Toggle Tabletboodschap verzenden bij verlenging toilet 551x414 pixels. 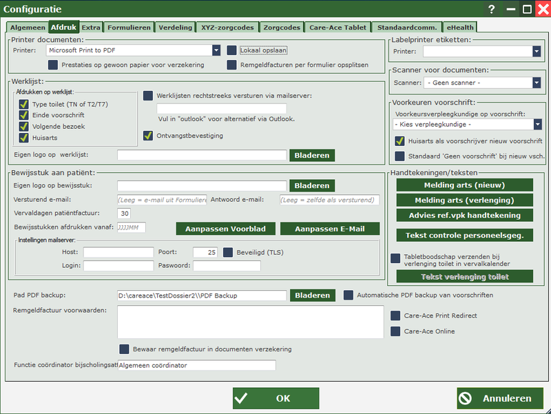395,258
